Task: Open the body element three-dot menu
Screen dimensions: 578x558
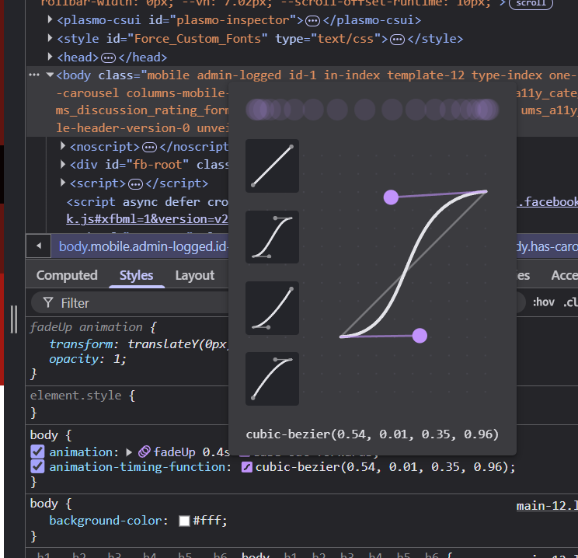Action: click(x=33, y=75)
